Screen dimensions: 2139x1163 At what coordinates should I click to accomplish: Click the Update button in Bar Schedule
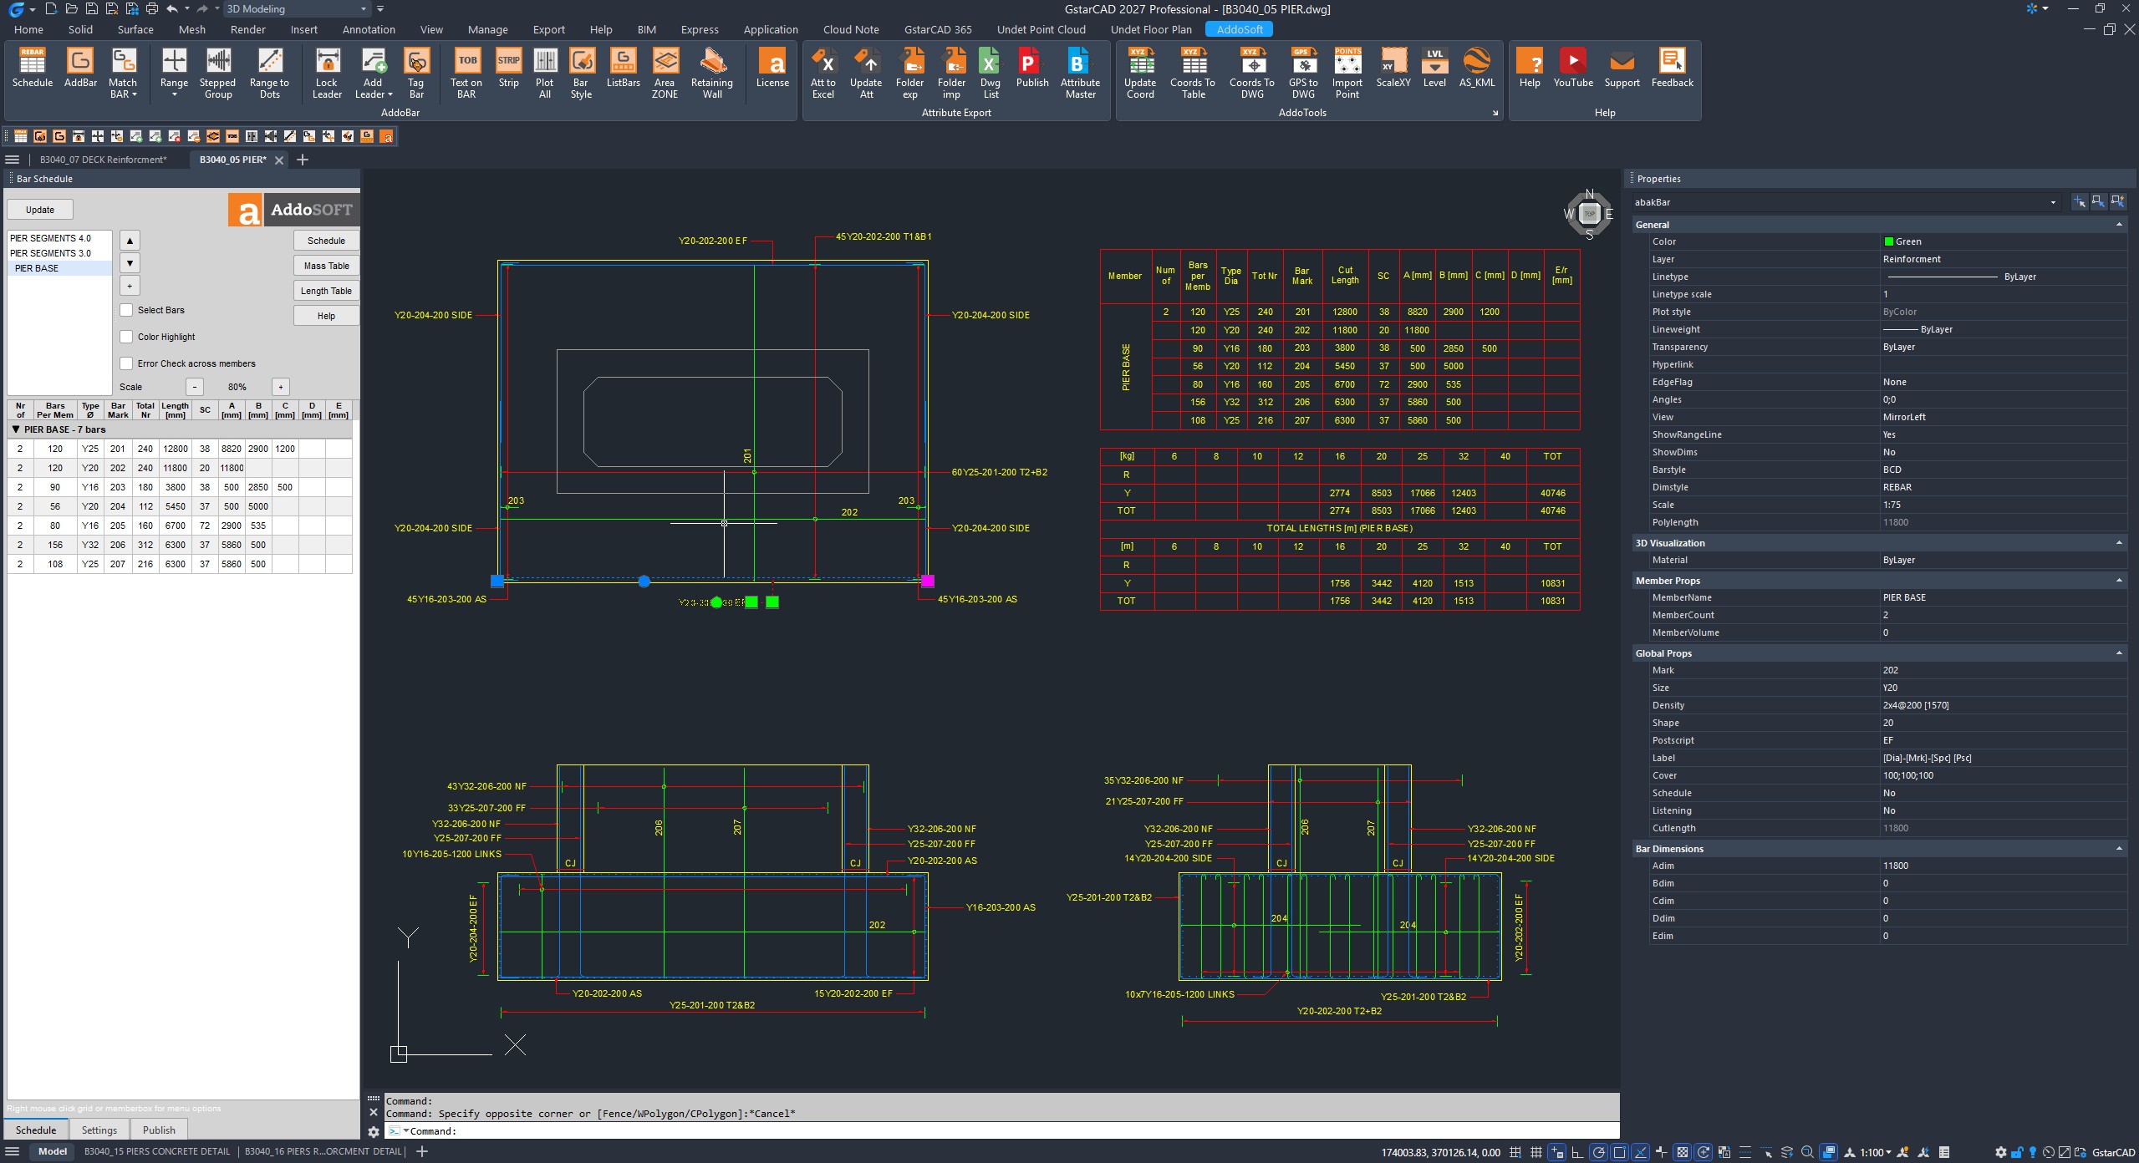[40, 210]
